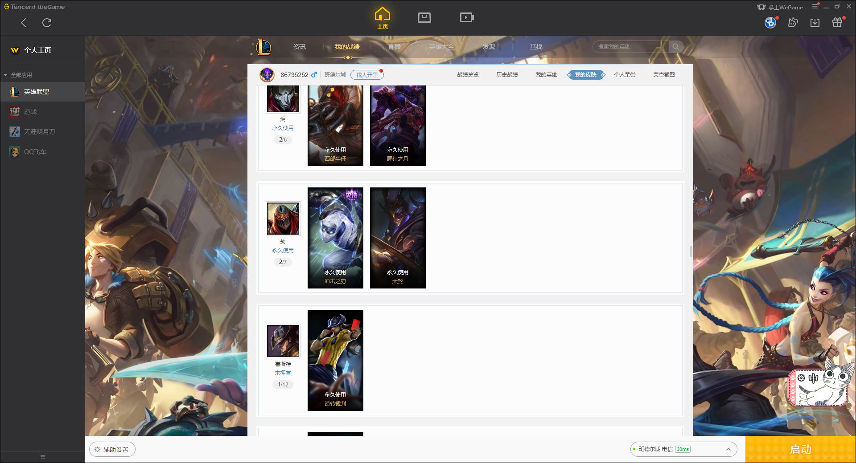Click the 班德尔城 server name label
Viewport: 856px width, 463px height.
click(335, 75)
